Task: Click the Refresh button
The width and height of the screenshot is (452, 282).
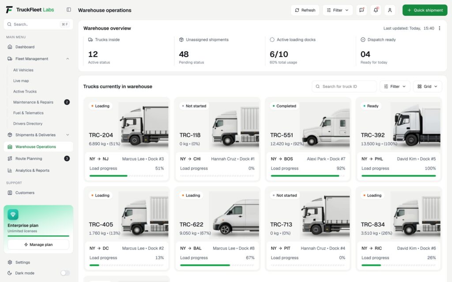Action: [305, 10]
